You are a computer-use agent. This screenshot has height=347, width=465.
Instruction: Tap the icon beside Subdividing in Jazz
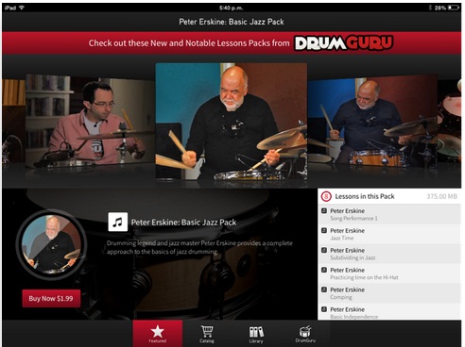coord(324,250)
